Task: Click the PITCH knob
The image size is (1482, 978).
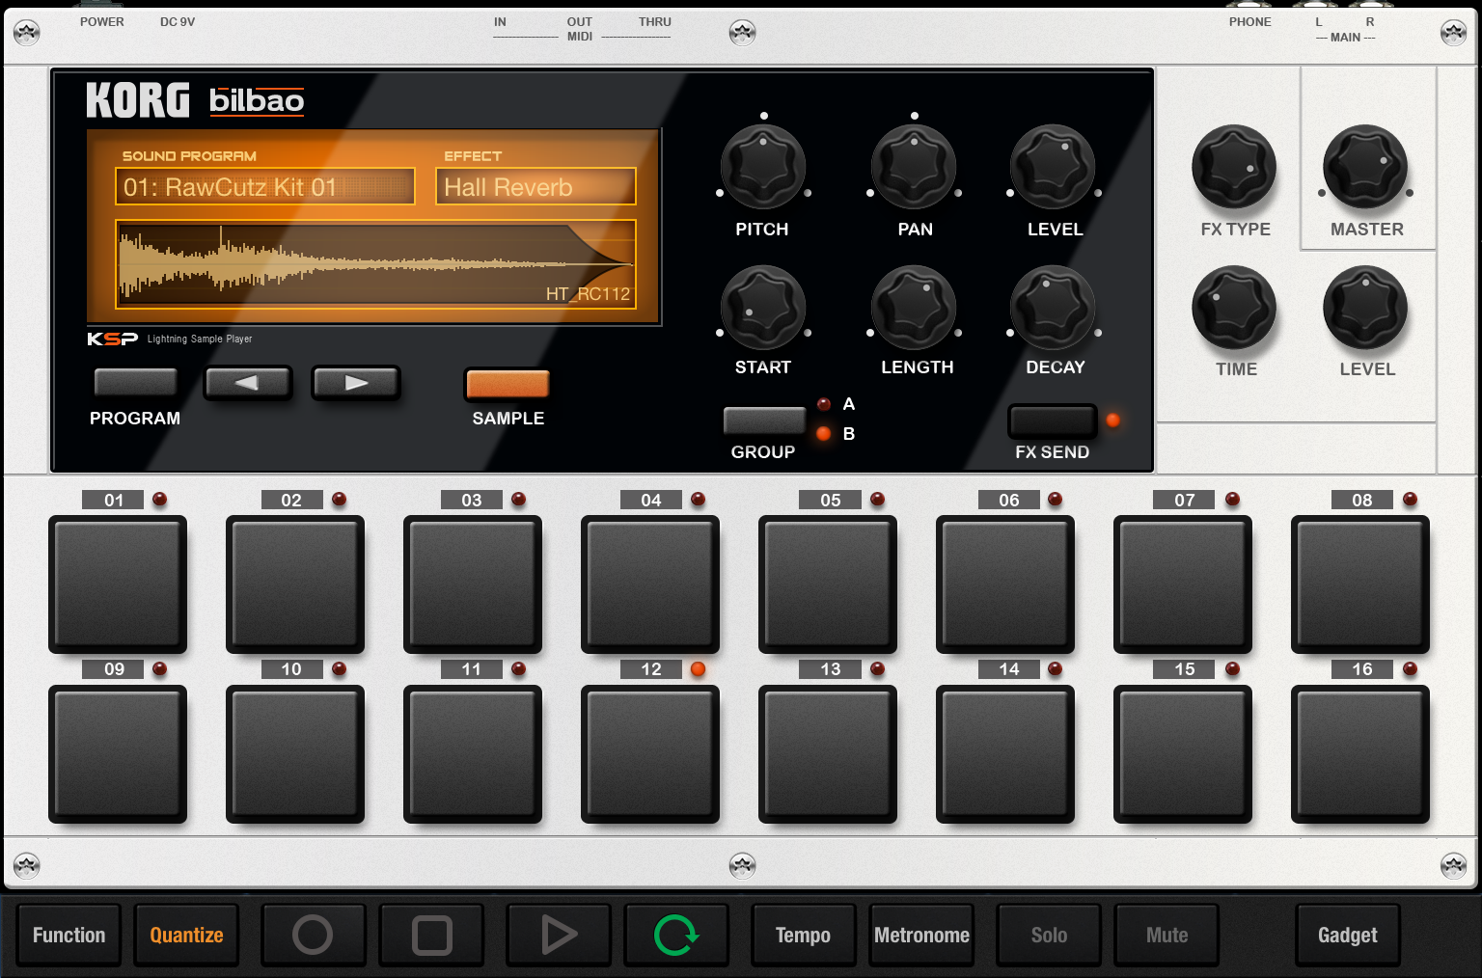Action: pyautogui.click(x=763, y=166)
